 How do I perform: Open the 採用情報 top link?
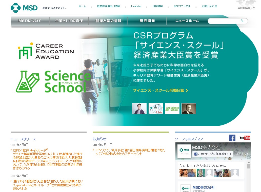point(157,6)
